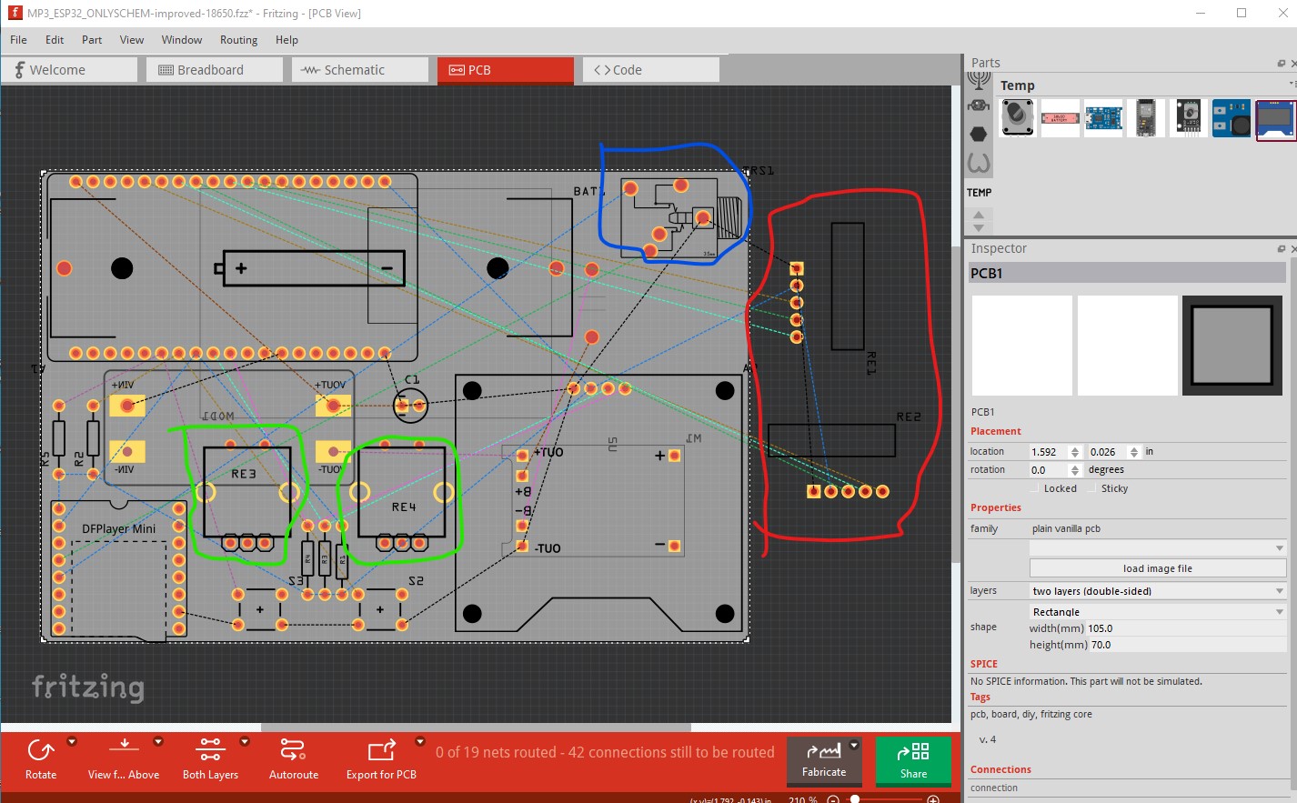Open the View from Above dropdown arrow
Viewport: 1297px width, 803px height.
click(157, 741)
